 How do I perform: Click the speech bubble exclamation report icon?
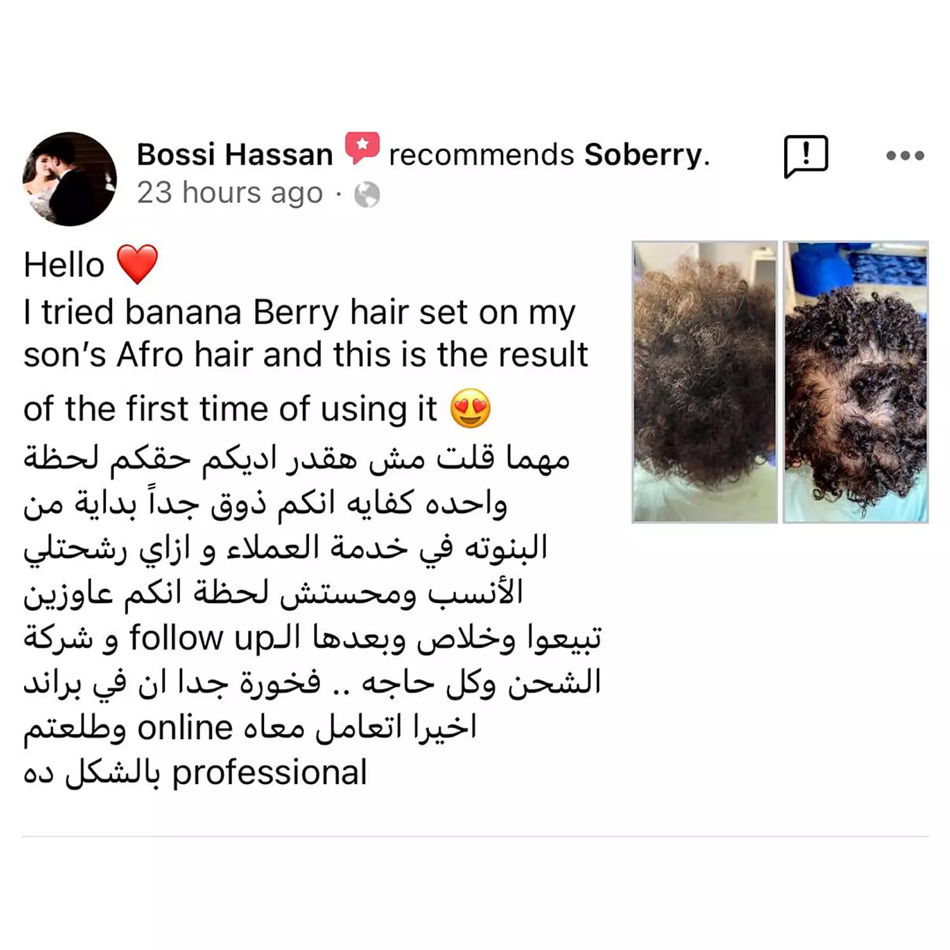[806, 156]
